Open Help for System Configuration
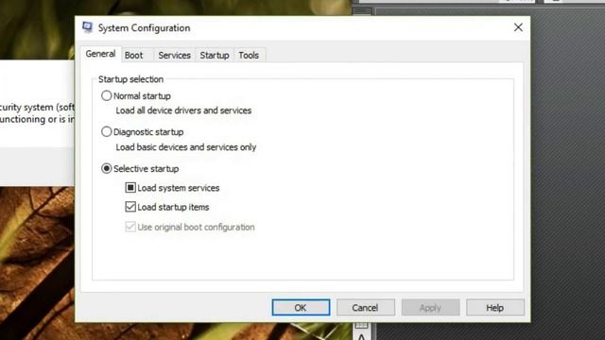The height and width of the screenshot is (340, 605). [495, 308]
